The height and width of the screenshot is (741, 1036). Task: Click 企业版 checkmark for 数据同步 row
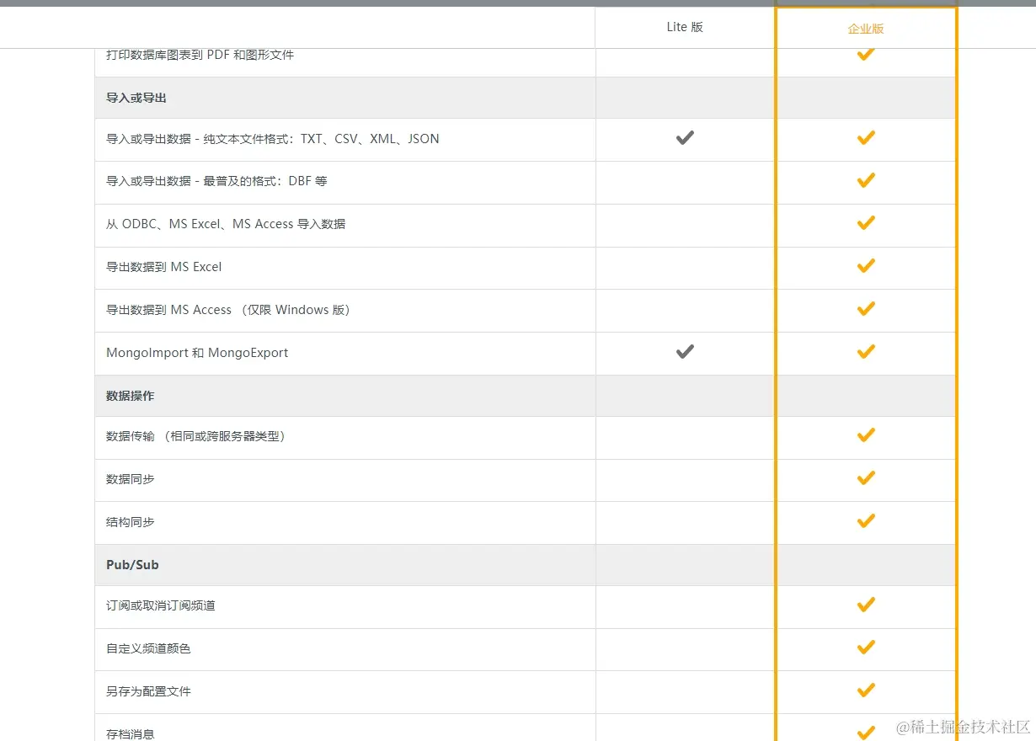click(x=866, y=478)
